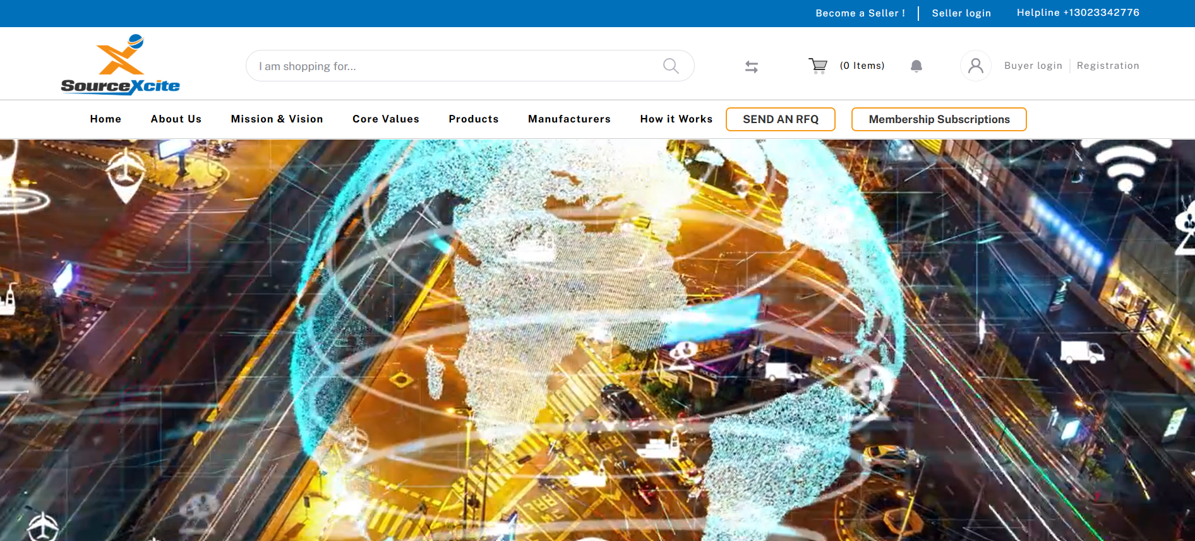Open the shopping cart icon

(818, 66)
